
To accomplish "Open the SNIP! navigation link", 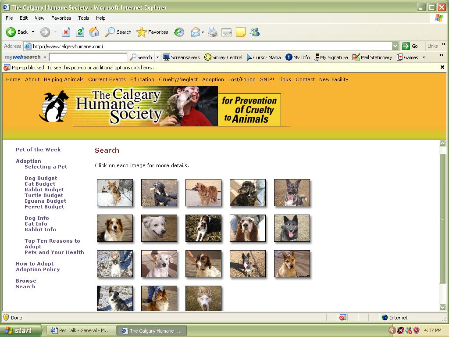I will point(267,79).
